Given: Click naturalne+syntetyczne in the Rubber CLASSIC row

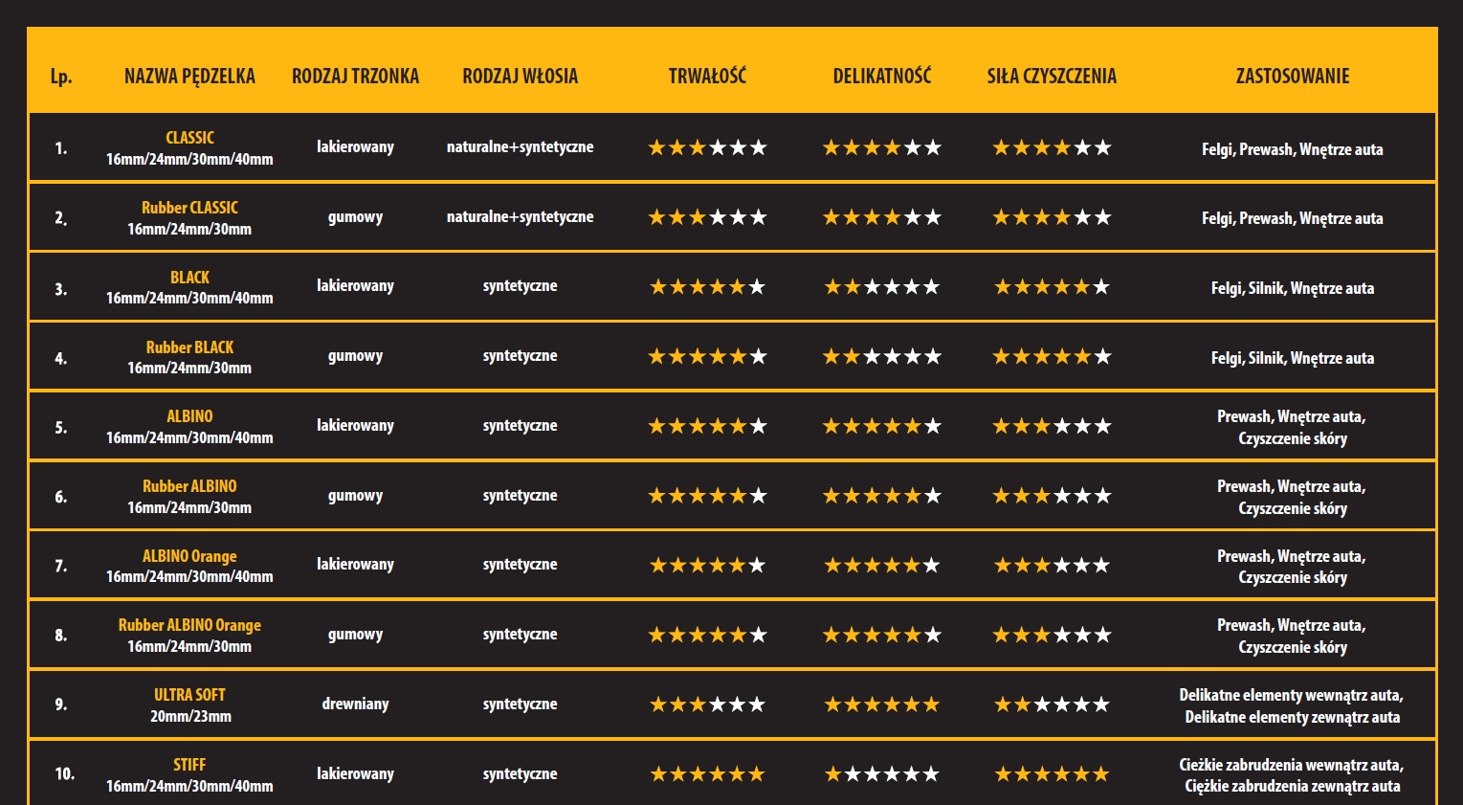Looking at the screenshot, I should pyautogui.click(x=520, y=217).
